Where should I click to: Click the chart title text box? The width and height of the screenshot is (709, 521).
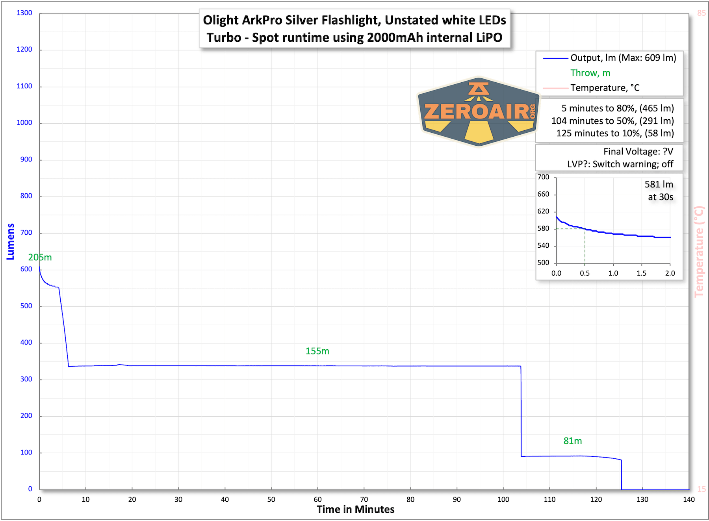[354, 29]
